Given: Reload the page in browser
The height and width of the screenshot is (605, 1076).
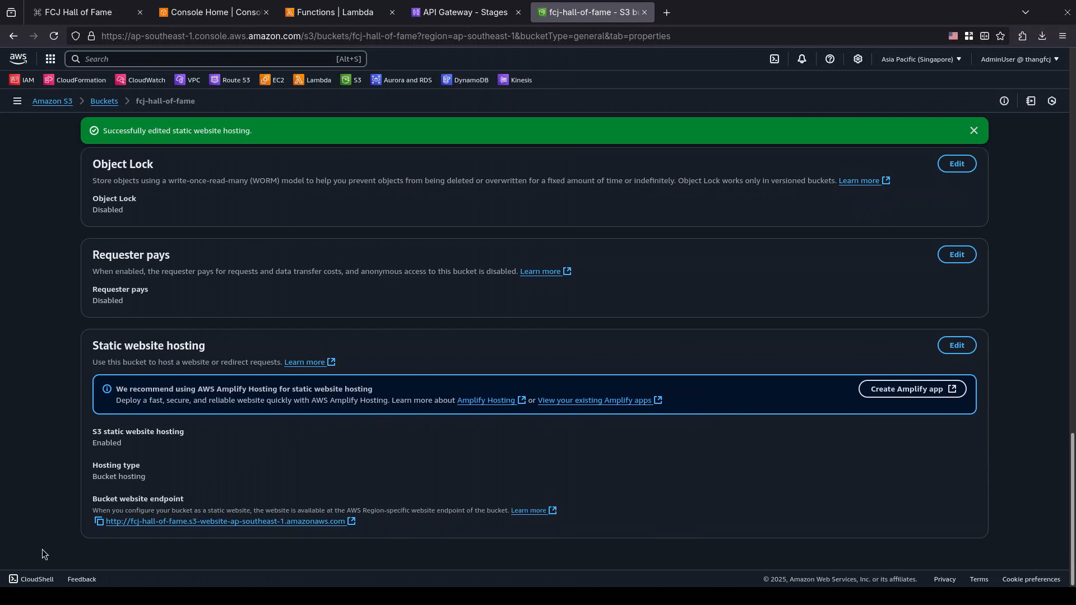Looking at the screenshot, I should [54, 36].
